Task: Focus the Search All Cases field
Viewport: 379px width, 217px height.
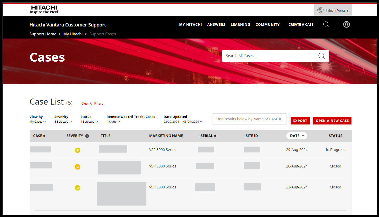Action: tap(270, 56)
